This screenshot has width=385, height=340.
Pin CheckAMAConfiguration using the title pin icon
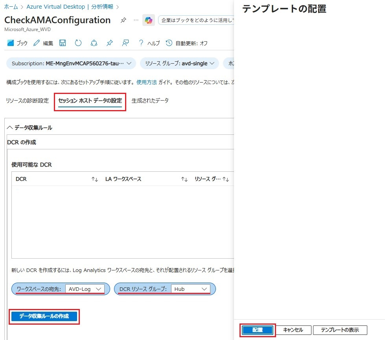(x=123, y=20)
